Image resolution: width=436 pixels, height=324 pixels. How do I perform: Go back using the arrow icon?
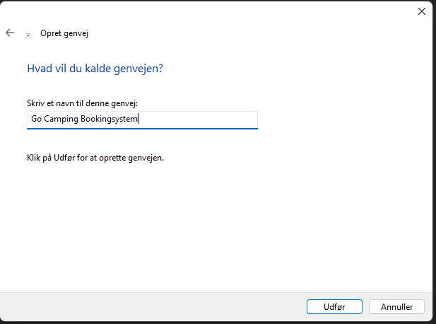[10, 33]
